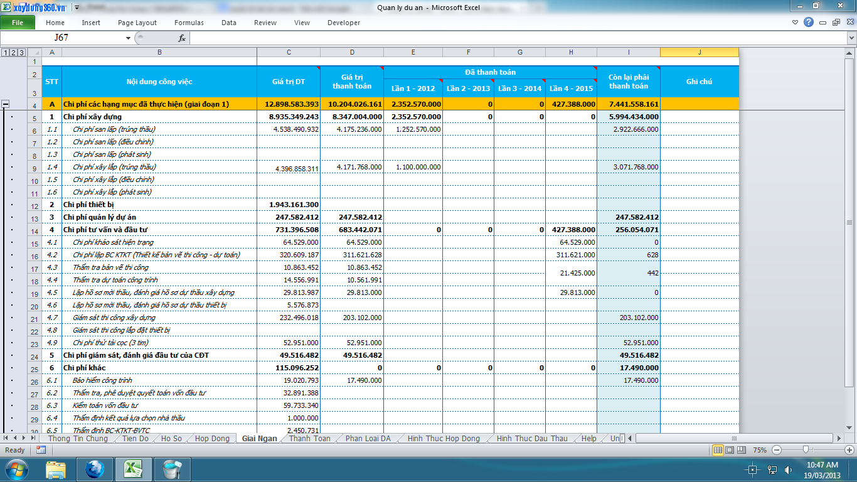
Task: Switch to Normal view button
Action: click(x=718, y=449)
